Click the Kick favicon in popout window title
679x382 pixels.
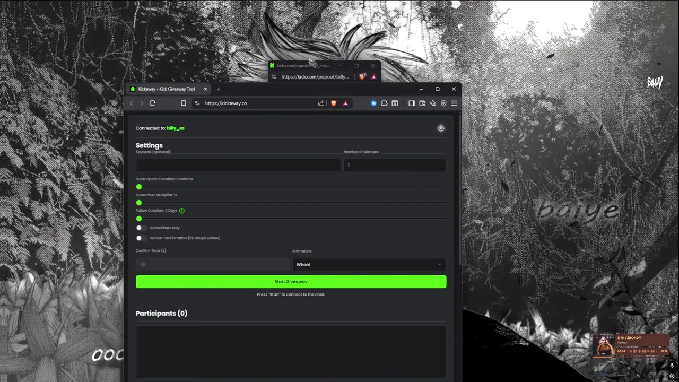coord(272,66)
